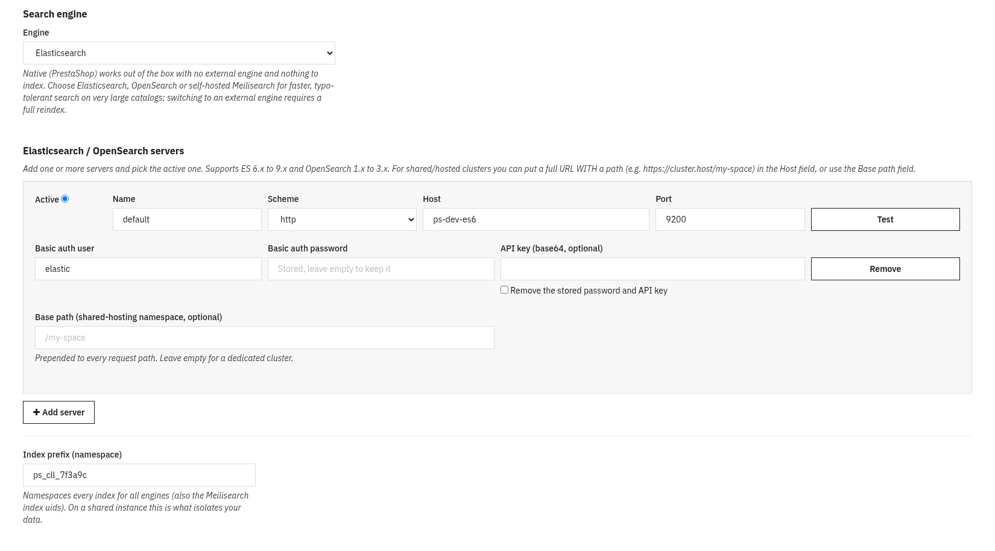The width and height of the screenshot is (995, 551).
Task: Focus the Basic auth password field
Action: pos(381,269)
